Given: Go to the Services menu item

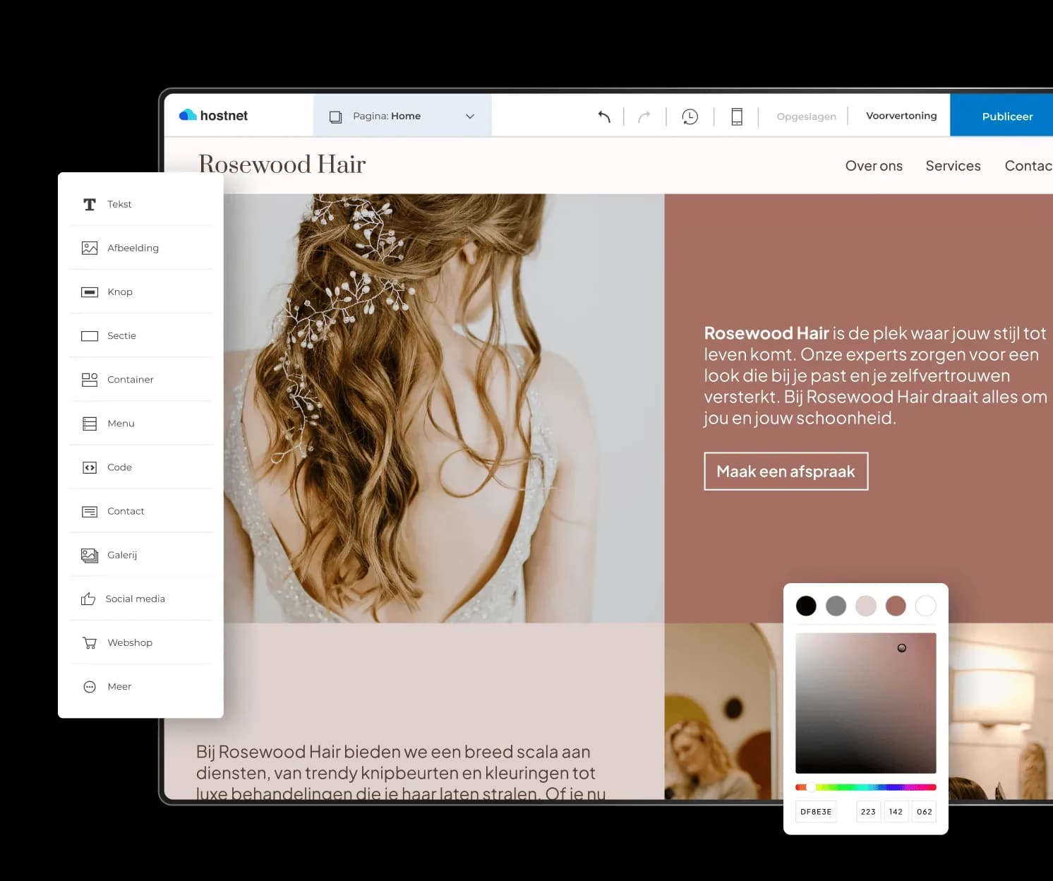Looking at the screenshot, I should (953, 166).
